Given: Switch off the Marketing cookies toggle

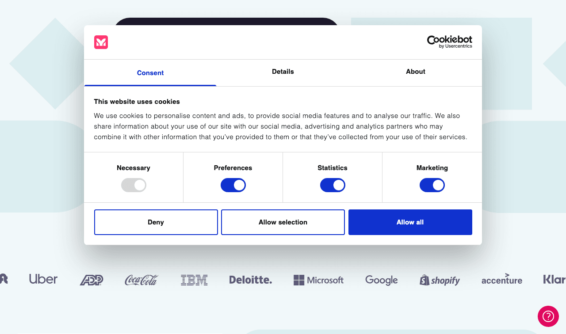Looking at the screenshot, I should 432,185.
